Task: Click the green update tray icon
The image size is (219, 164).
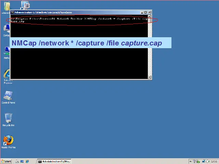Action: pyautogui.click(x=198, y=162)
